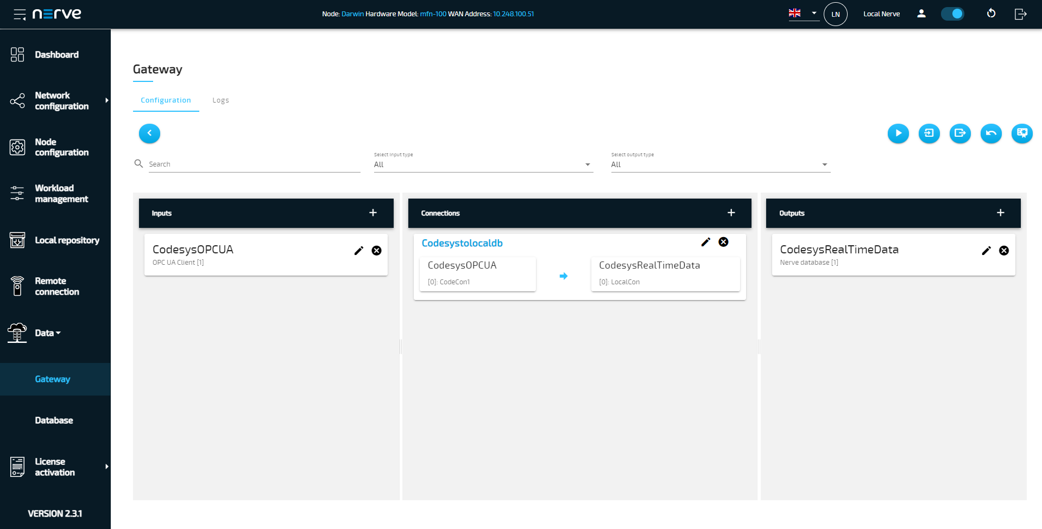Viewport: 1042px width, 529px height.
Task: Collapse the sidebar with hamburger menu icon
Action: (x=20, y=14)
